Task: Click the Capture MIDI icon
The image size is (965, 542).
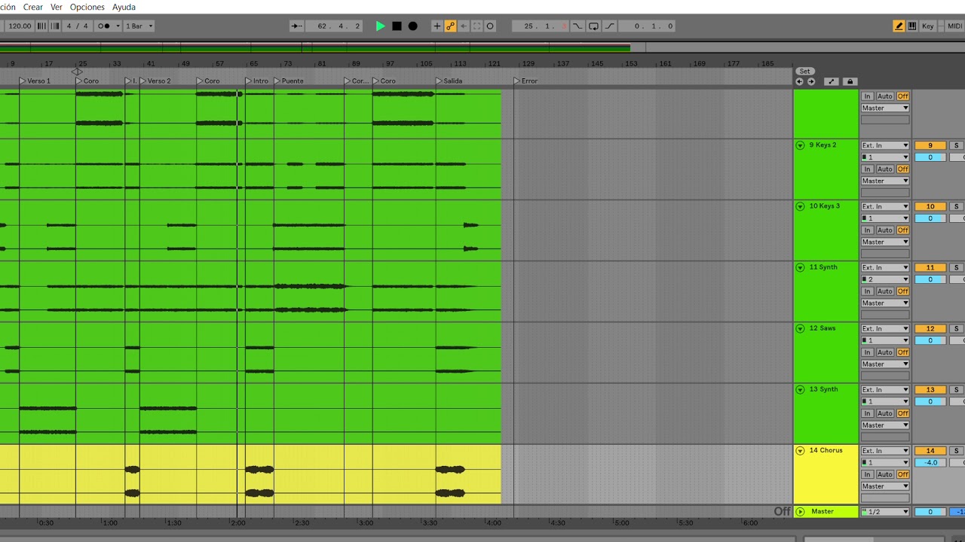Action: tap(476, 26)
